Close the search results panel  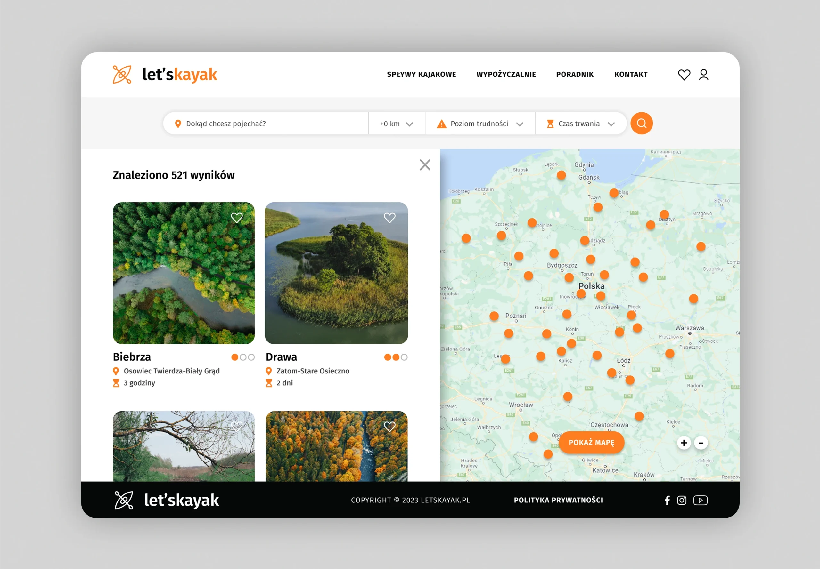pyautogui.click(x=425, y=165)
